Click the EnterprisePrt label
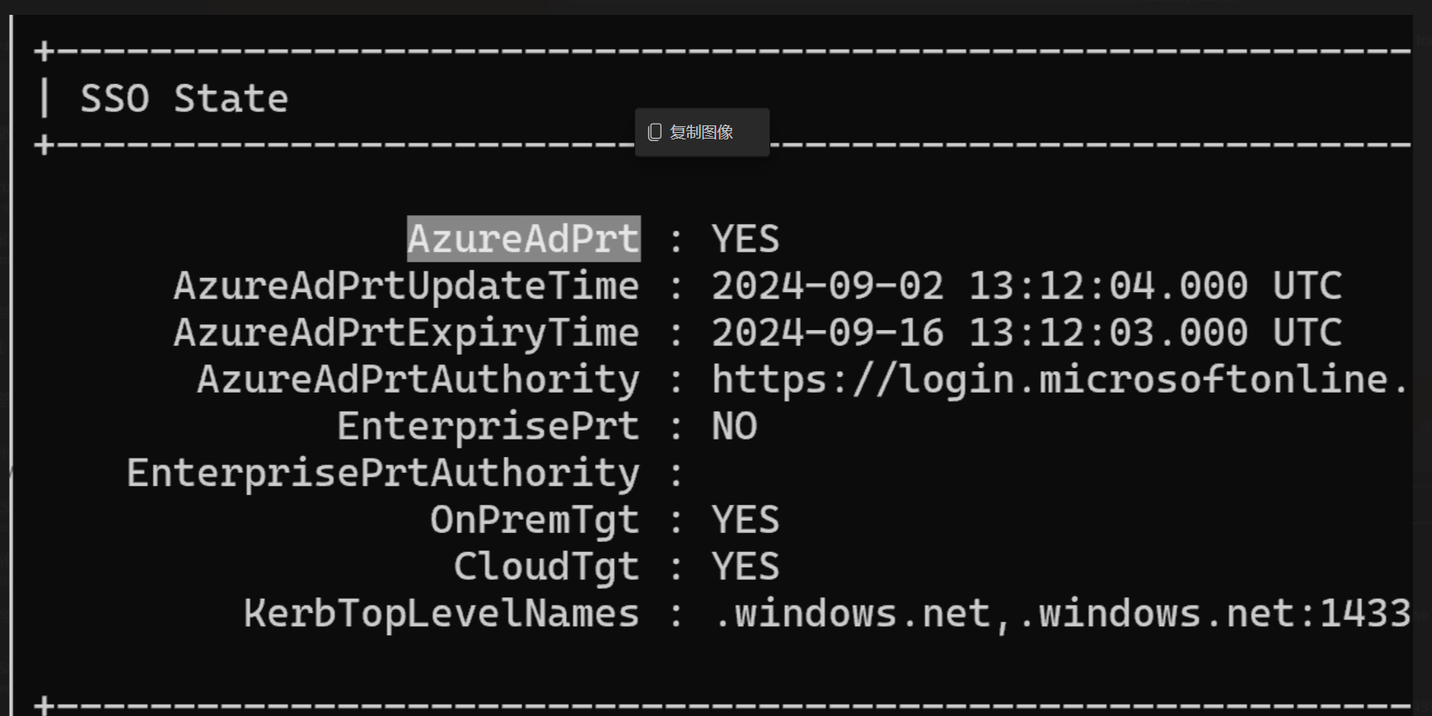1432x716 pixels. click(488, 426)
